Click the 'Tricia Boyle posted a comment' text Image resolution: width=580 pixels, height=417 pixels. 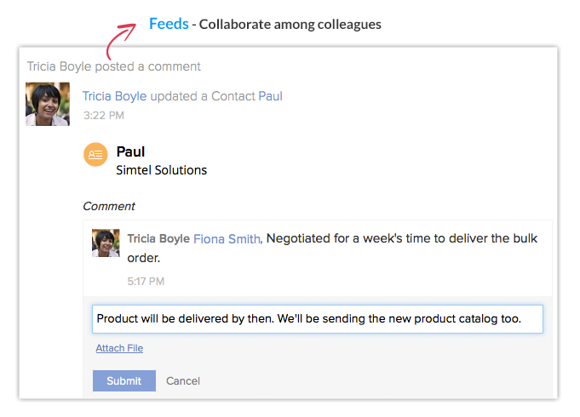[x=113, y=66]
